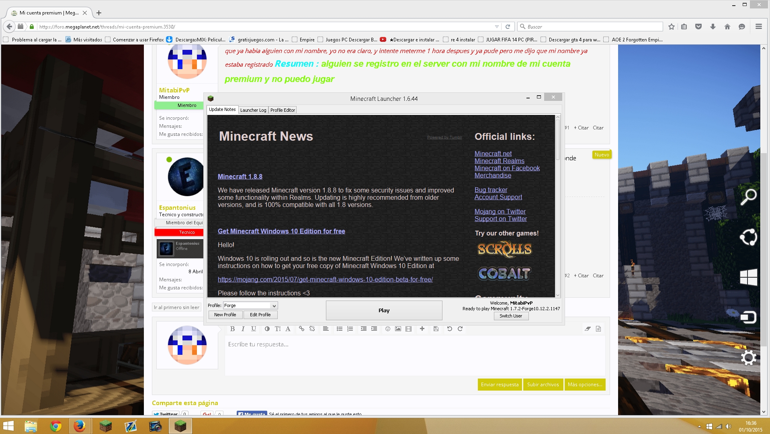This screenshot has height=434, width=770.
Task: Toggle BB code editor mode icon
Action: [x=598, y=329]
